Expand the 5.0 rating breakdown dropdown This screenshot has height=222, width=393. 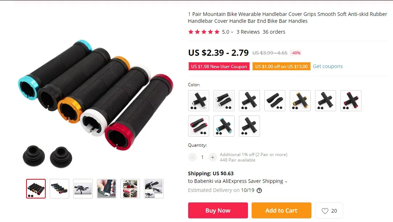(x=232, y=32)
